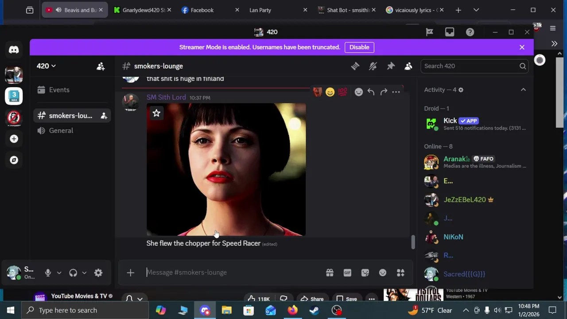The image size is (567, 319).
Task: Open the posted woman portrait image
Action: [x=226, y=170]
